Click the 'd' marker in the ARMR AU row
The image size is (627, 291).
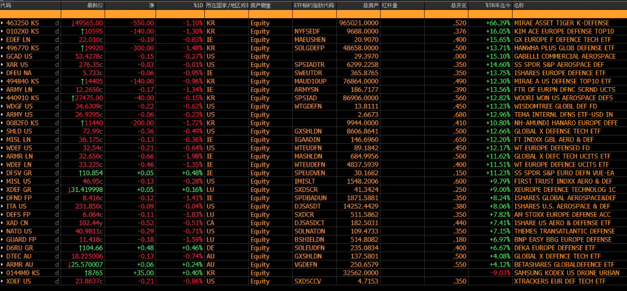point(57,265)
